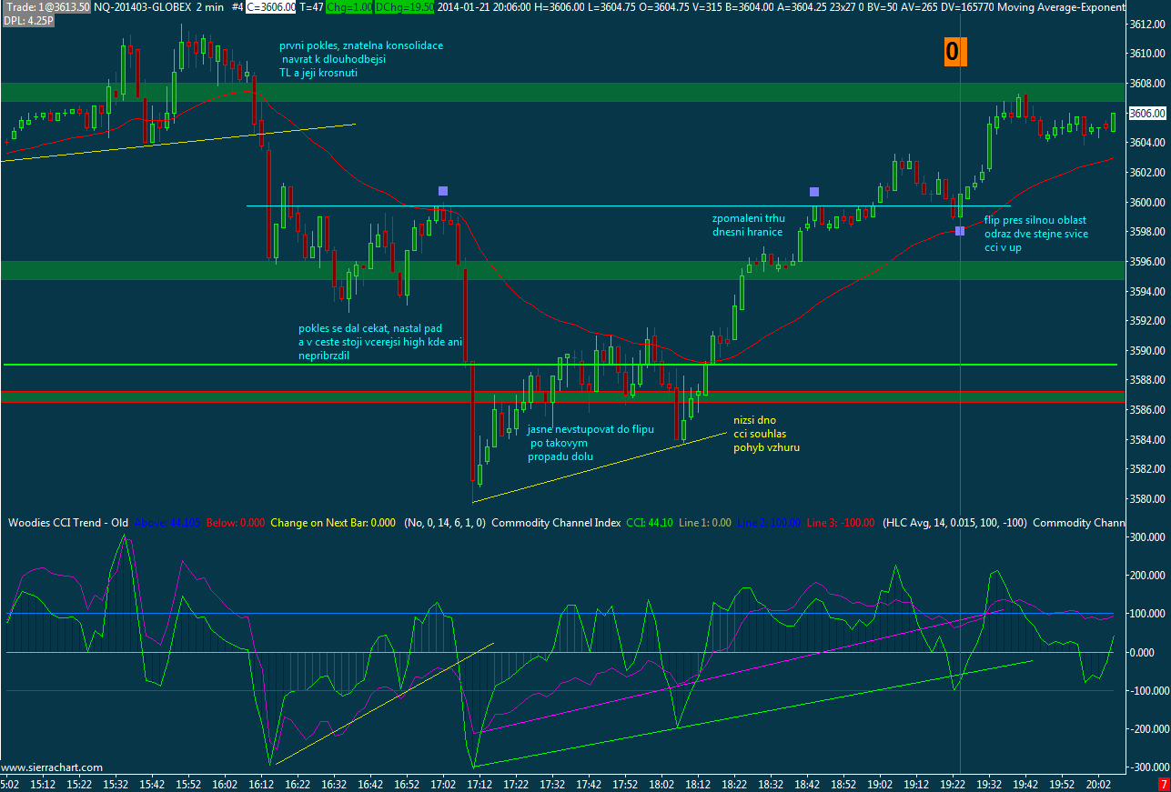Click the highlighted 3606.00 last-price label on price scale

[1147, 113]
